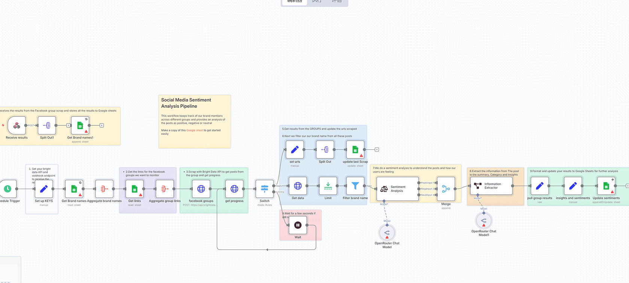The image size is (629, 283).
Task: Select the get progress globe node
Action: click(234, 189)
